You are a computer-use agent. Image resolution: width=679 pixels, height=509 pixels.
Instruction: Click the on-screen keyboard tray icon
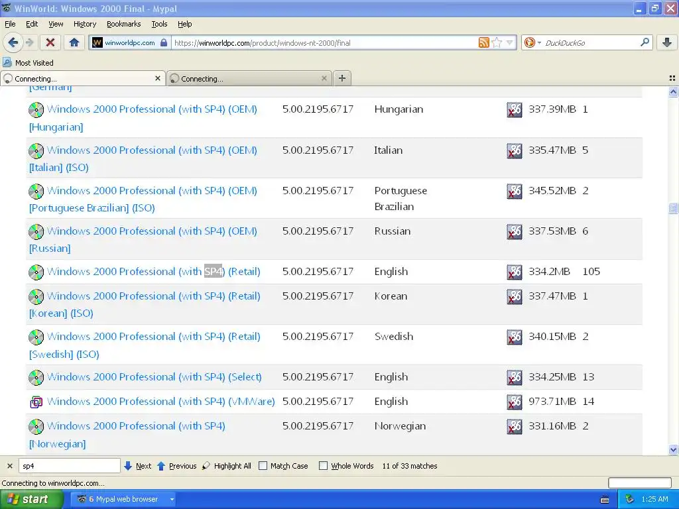pos(605,500)
